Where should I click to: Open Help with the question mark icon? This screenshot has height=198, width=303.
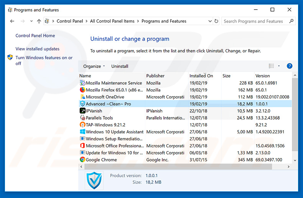(290, 66)
